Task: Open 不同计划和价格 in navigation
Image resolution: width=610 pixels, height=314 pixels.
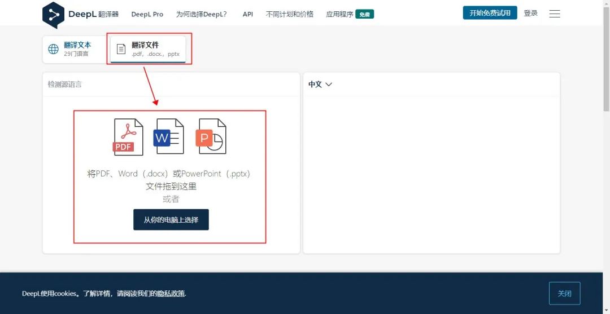Action: 289,14
